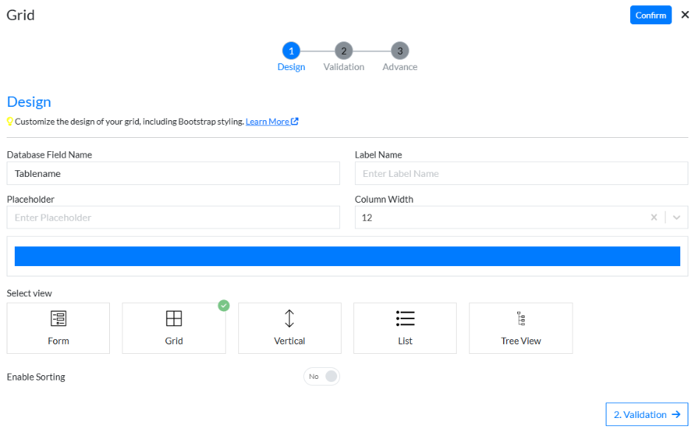Switch to the Validation step
Image resolution: width=695 pixels, height=432 pixels.
343,66
